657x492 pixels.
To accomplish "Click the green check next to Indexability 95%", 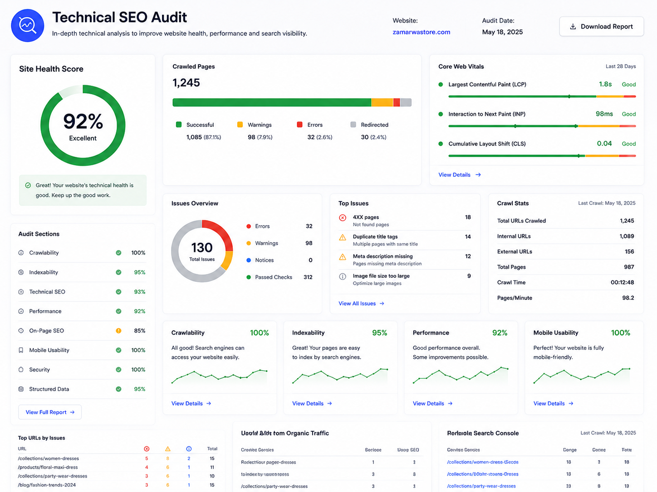I will 118,272.
